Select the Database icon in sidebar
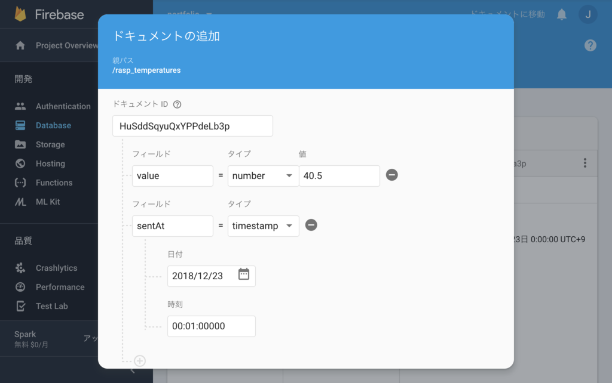This screenshot has height=383, width=612. [x=20, y=125]
